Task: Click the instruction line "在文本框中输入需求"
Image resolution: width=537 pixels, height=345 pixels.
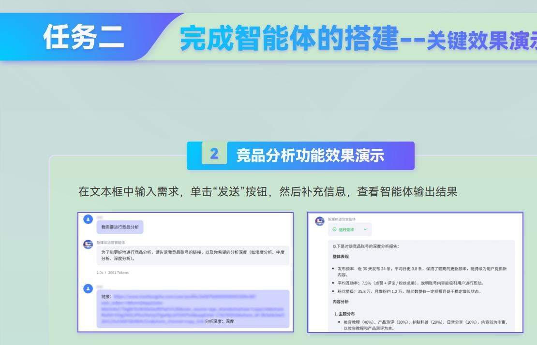Action: pos(268,191)
